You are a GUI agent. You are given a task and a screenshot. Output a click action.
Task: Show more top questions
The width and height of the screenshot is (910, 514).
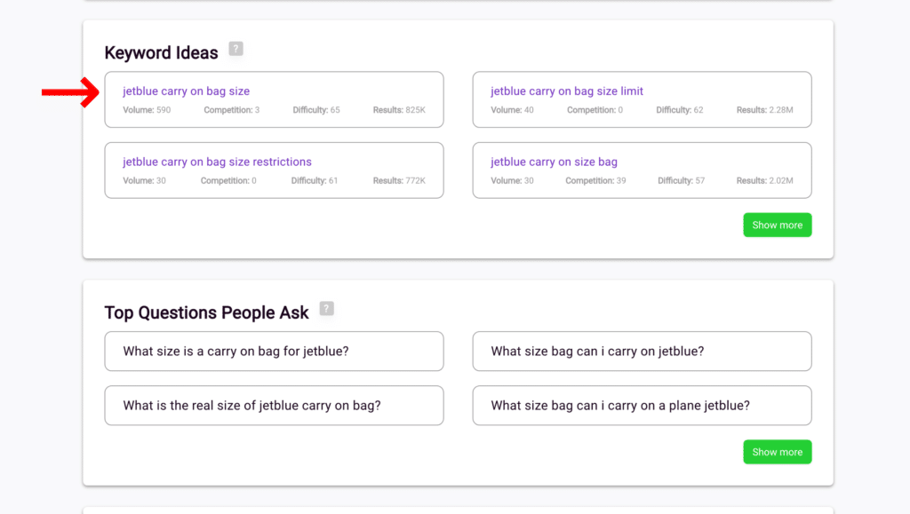pos(777,452)
